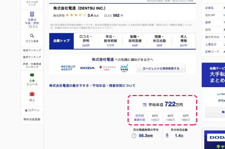Open 企業の年収・評判・口コミ building icon
The height and width of the screenshot is (149, 225).
(x=32, y=14)
